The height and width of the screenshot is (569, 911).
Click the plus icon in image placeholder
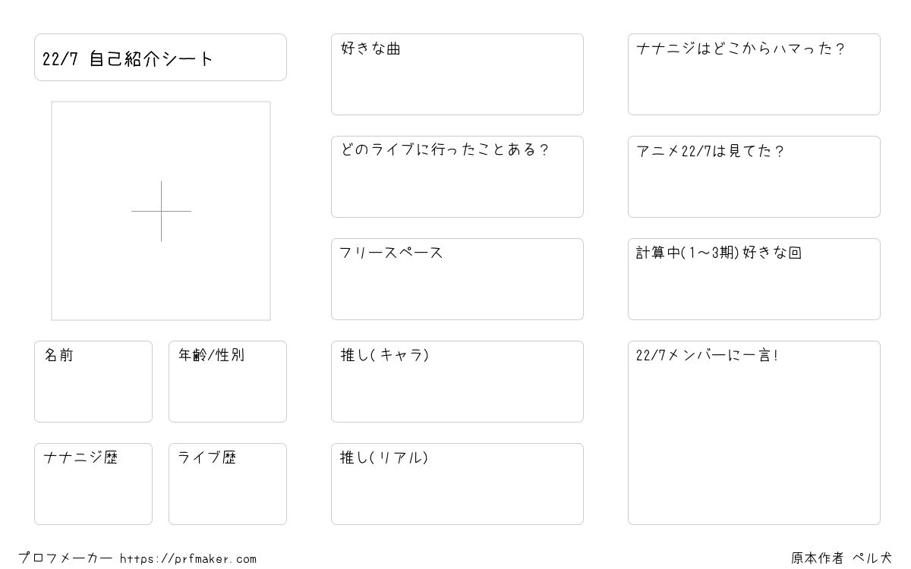click(x=161, y=211)
